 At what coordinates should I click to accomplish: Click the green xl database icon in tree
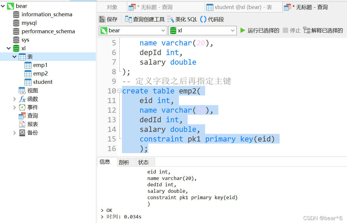coord(16,48)
